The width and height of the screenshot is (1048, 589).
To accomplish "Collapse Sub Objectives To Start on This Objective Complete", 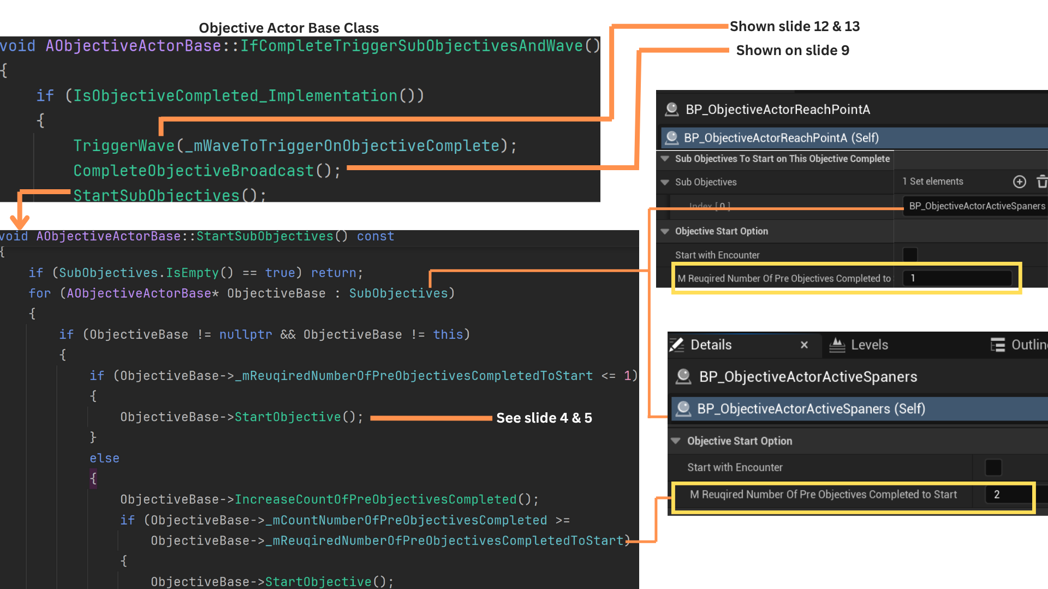I will coord(665,159).
